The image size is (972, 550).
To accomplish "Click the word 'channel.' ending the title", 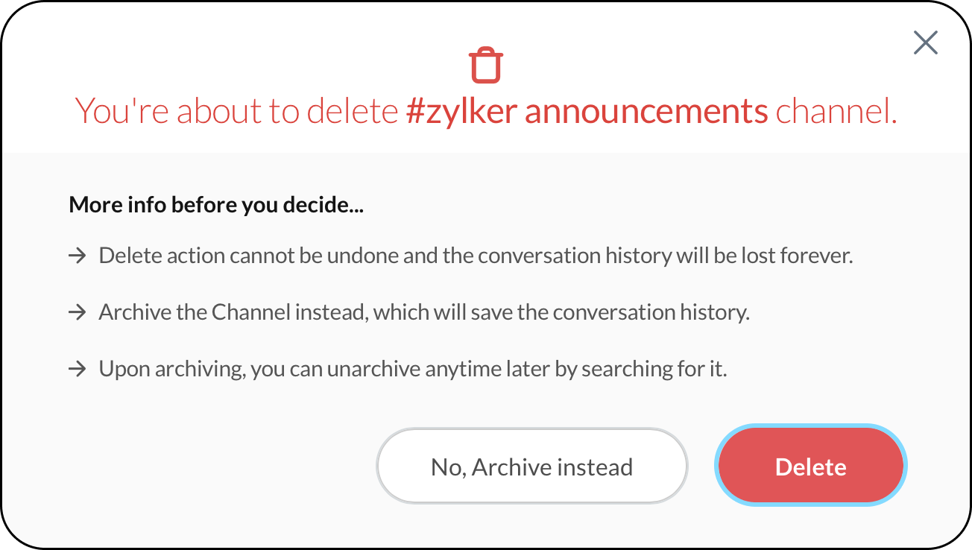I will pyautogui.click(x=836, y=112).
